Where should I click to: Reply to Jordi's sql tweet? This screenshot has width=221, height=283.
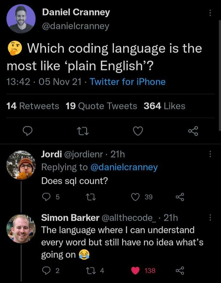[46, 197]
